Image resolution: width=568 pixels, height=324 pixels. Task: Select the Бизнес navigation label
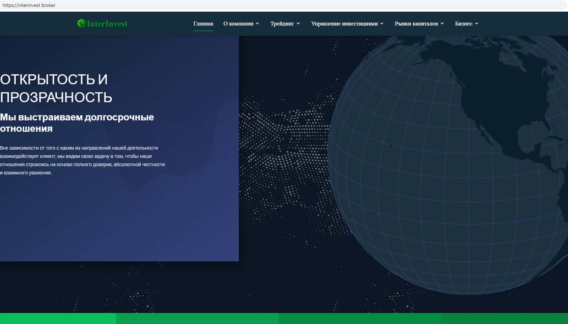coord(464,24)
